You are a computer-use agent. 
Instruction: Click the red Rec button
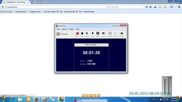click(77, 34)
